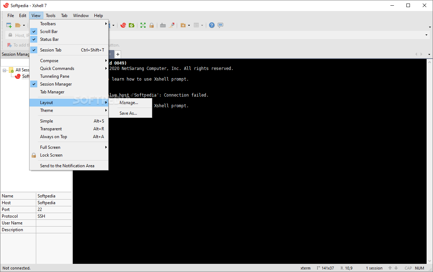The height and width of the screenshot is (272, 433).
Task: Click 'xterm' in status bar
Action: click(x=306, y=268)
